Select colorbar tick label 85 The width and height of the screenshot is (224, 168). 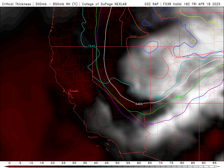click(193, 163)
